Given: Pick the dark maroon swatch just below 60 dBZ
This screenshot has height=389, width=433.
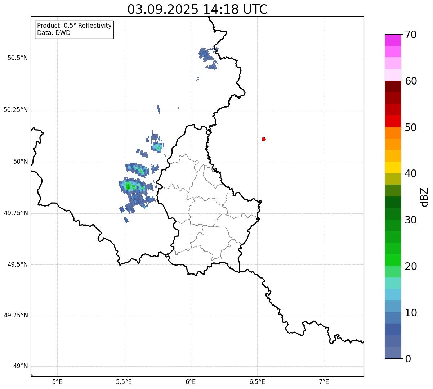Looking at the screenshot, I should pos(393,86).
